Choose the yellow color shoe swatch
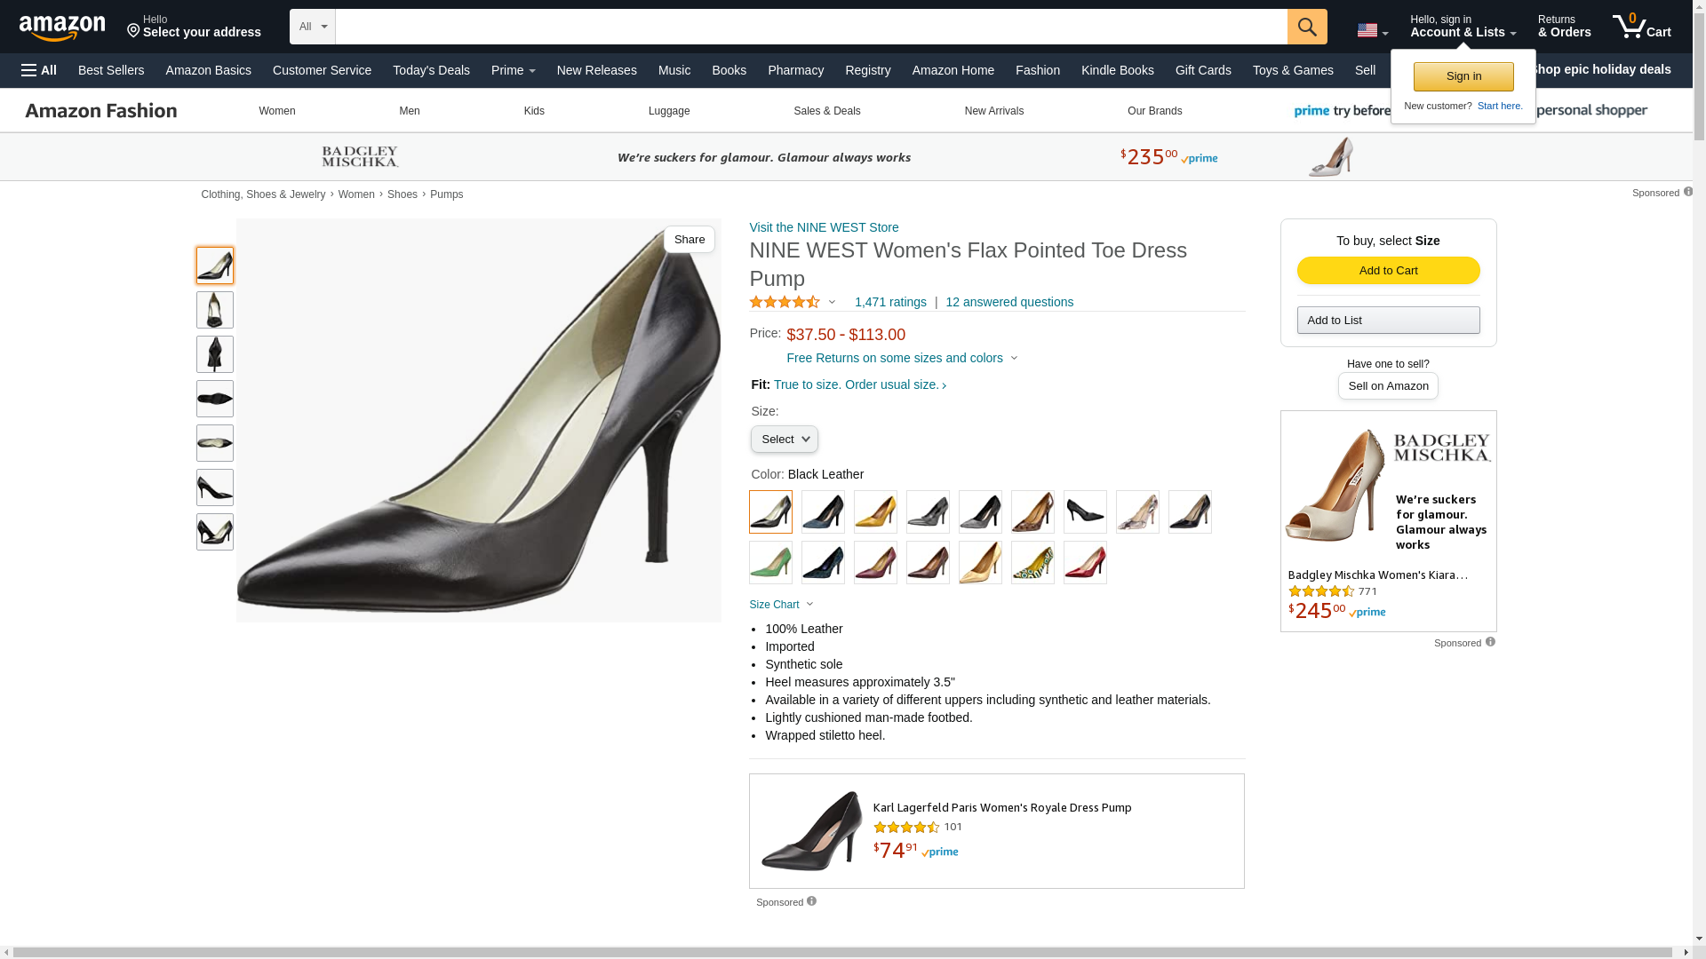The image size is (1706, 959). tap(875, 512)
